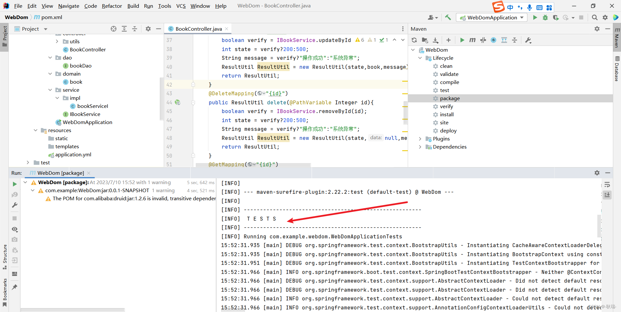Collapse the service folder
Screen dimensions: 621x312
coord(50,90)
